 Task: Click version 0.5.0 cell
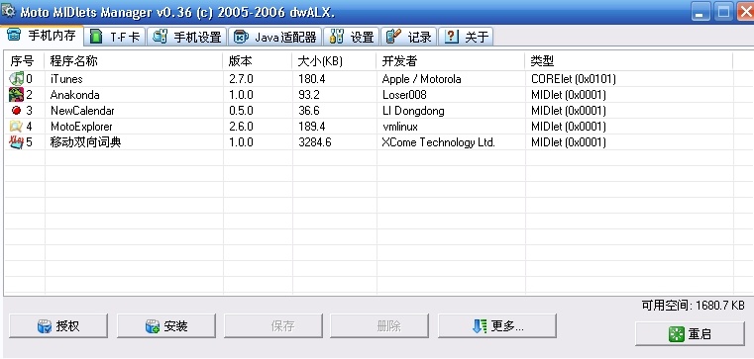(x=241, y=111)
